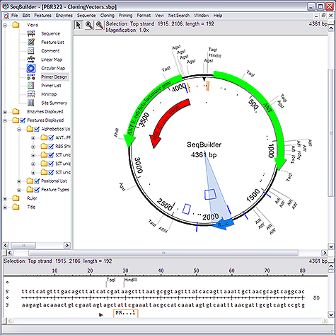336x335 pixels.
Task: Click the PR...1 primer box
Action: click(x=126, y=313)
